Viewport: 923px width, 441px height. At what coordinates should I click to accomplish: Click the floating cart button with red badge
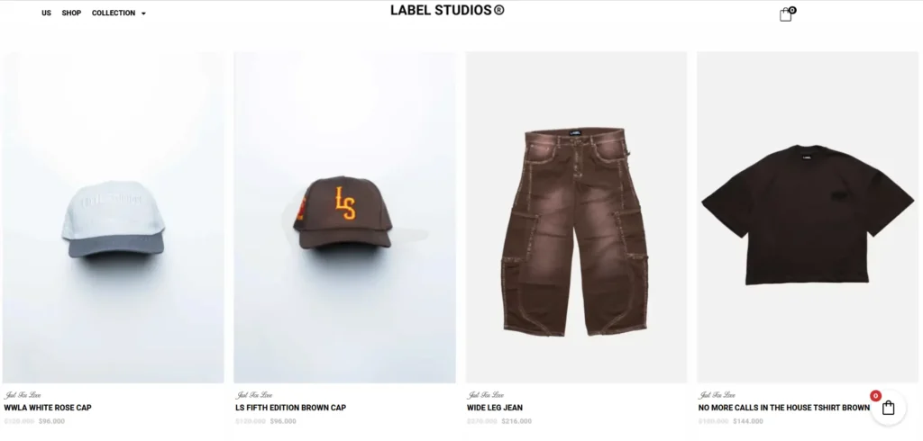click(x=888, y=408)
